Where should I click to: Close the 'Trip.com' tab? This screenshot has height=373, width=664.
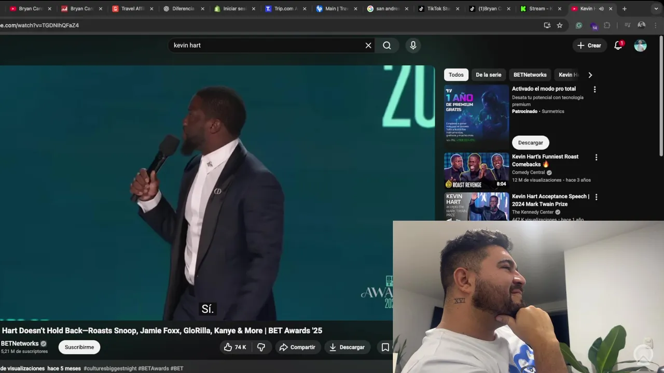pyautogui.click(x=304, y=8)
